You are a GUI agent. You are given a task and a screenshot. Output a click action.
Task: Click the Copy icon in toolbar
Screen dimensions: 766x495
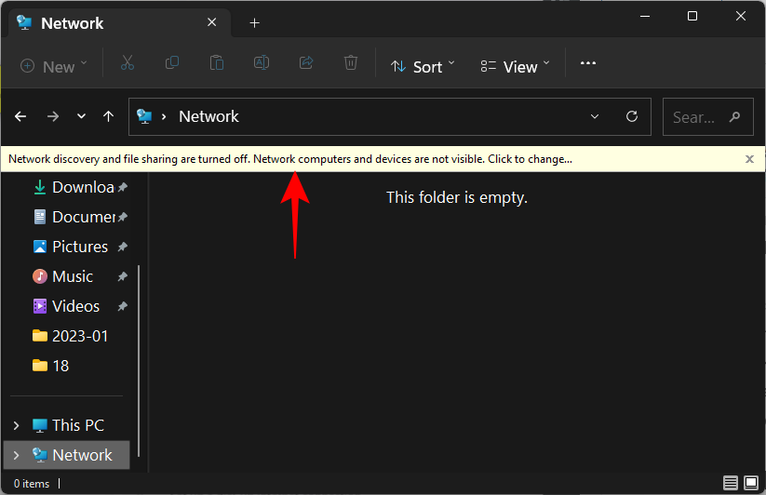point(172,64)
